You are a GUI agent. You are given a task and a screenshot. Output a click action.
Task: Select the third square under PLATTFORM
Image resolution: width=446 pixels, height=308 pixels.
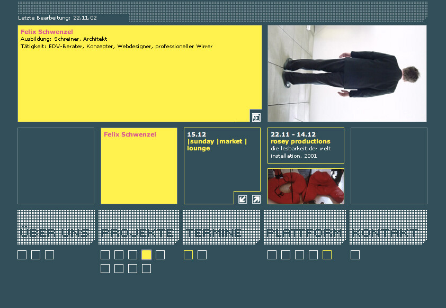299,255
